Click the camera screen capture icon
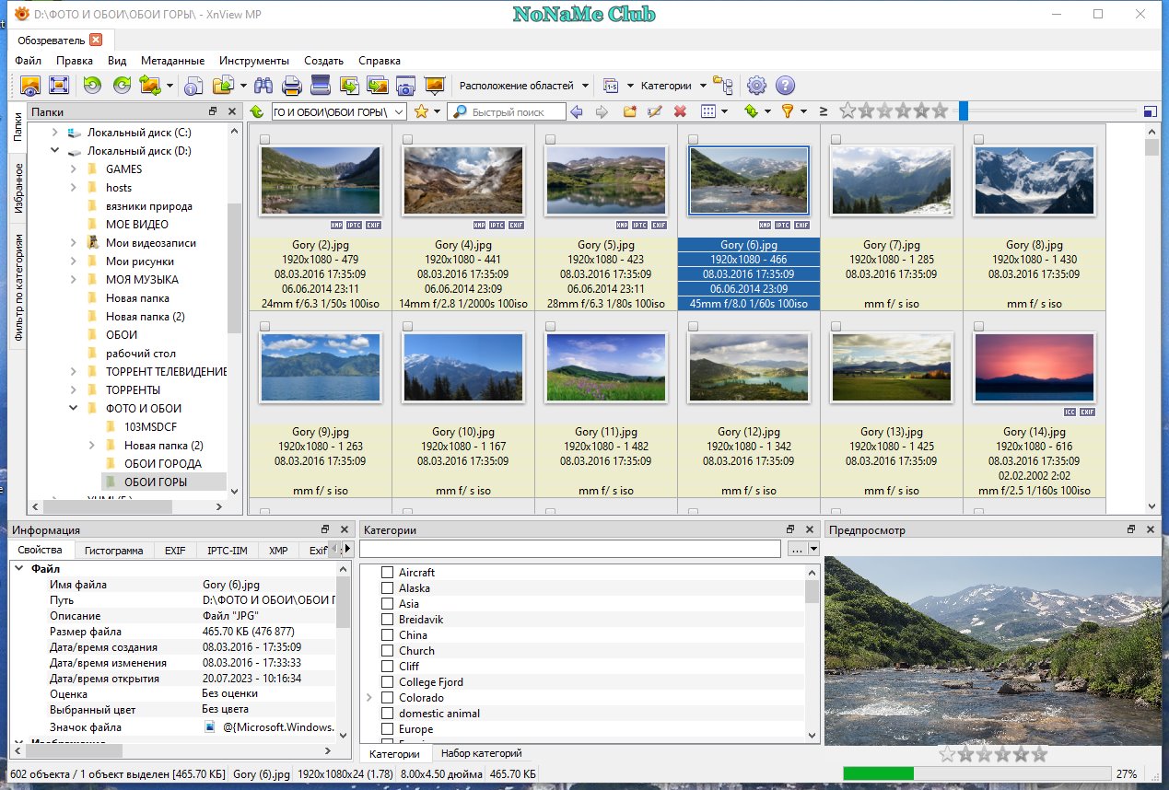This screenshot has width=1169, height=790. (404, 86)
